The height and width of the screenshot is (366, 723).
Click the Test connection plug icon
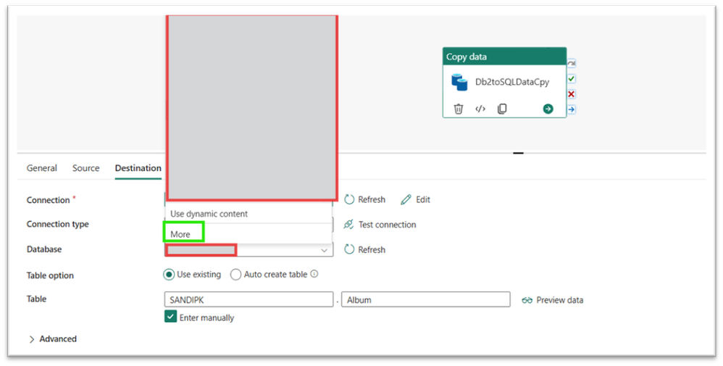point(349,224)
